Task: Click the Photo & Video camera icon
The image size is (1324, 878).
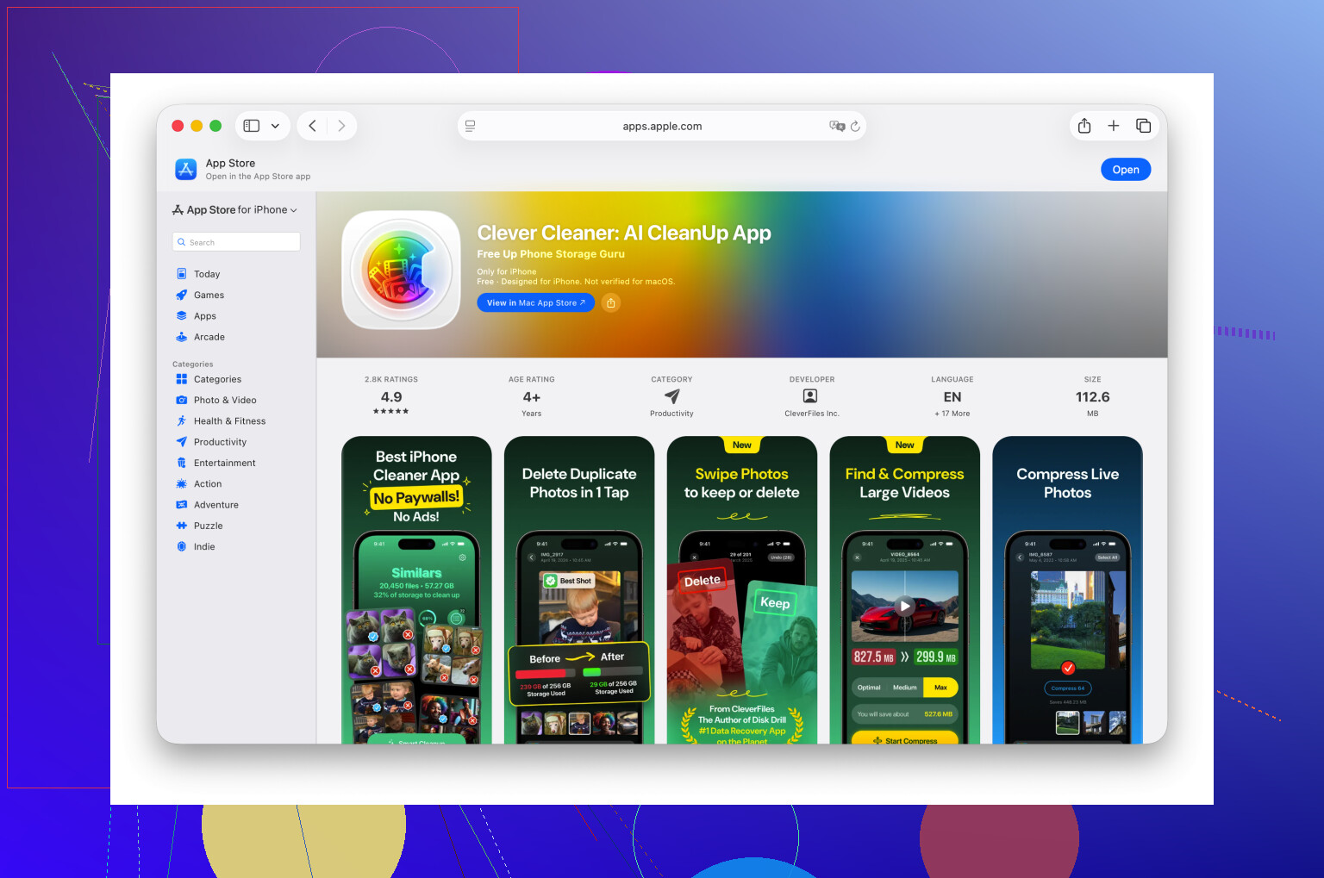Action: click(x=182, y=400)
